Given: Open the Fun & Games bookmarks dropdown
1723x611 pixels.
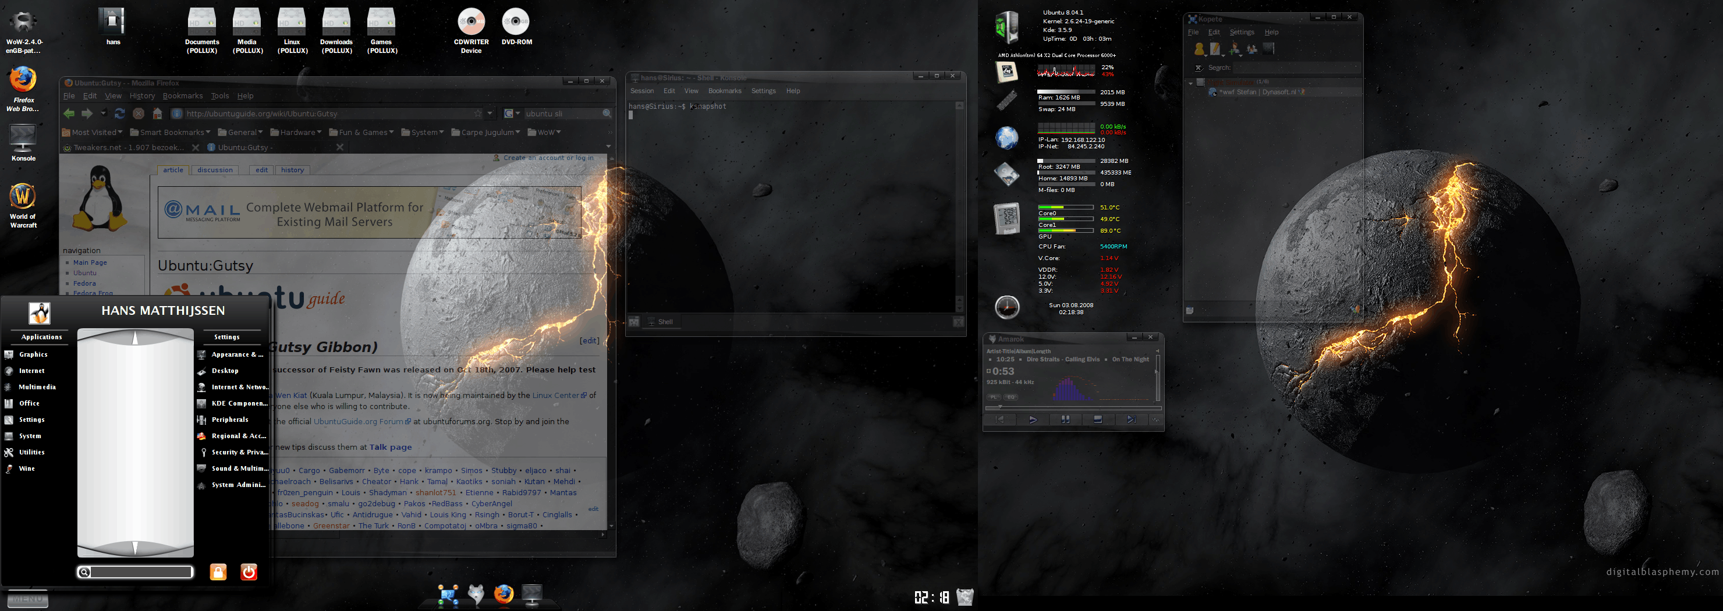Looking at the screenshot, I should click(x=361, y=132).
